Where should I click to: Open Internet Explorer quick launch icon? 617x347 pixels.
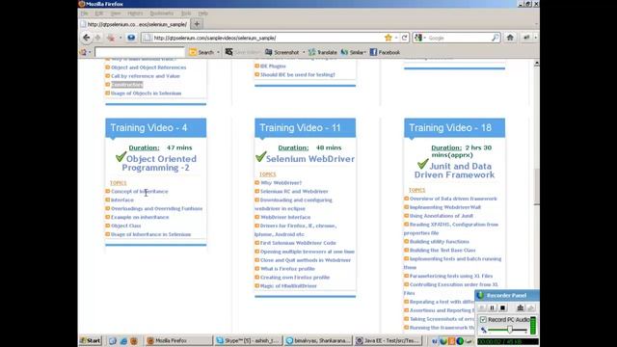point(123,340)
